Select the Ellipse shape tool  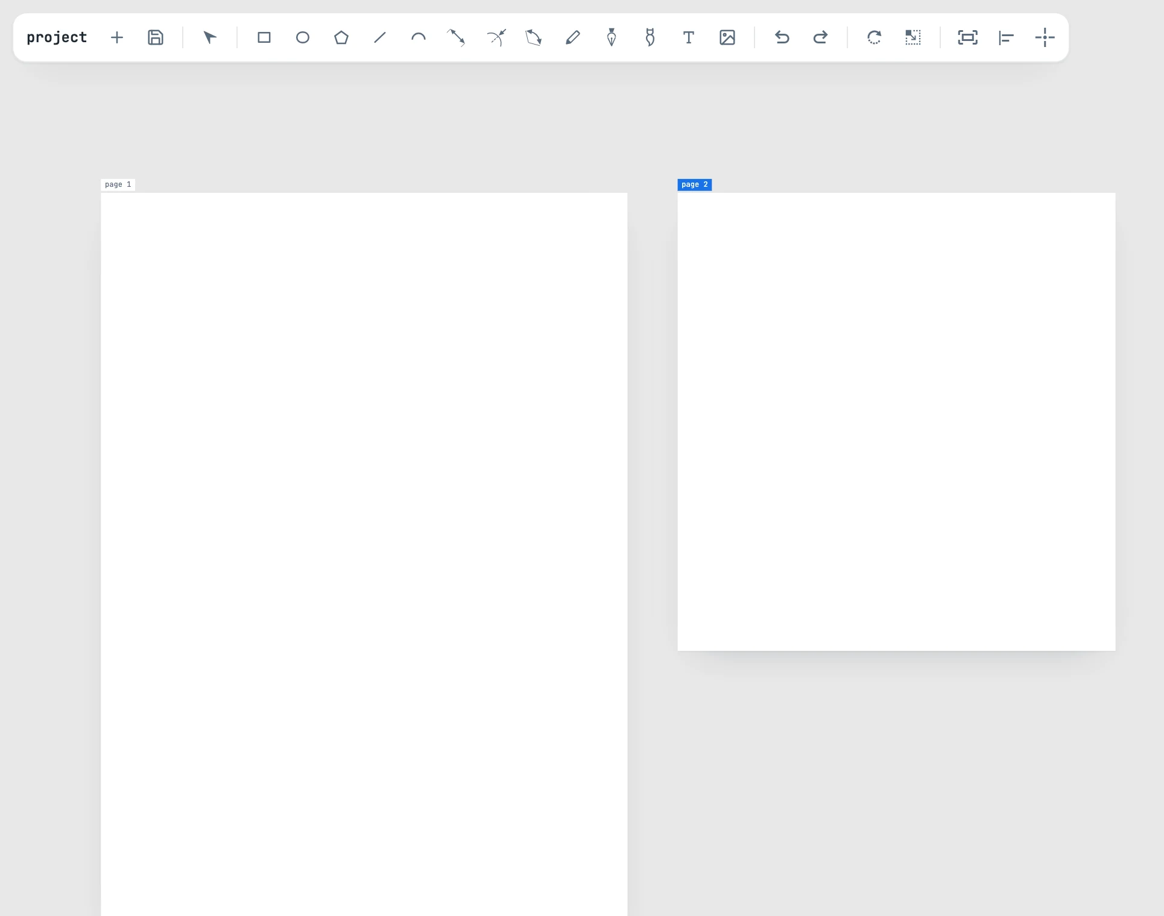point(303,37)
